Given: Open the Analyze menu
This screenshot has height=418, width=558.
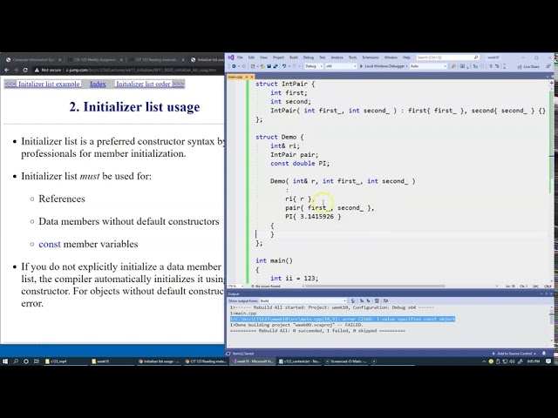Looking at the screenshot, I should point(337,57).
